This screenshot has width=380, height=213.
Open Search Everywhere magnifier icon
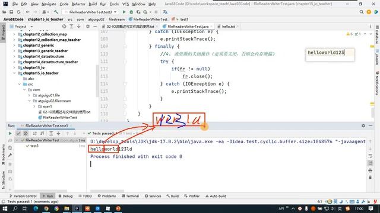[362, 12]
